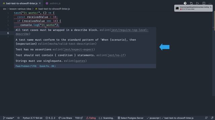Click 'Test has no assertions' message
The width and height of the screenshot is (215, 120).
click(x=34, y=50)
